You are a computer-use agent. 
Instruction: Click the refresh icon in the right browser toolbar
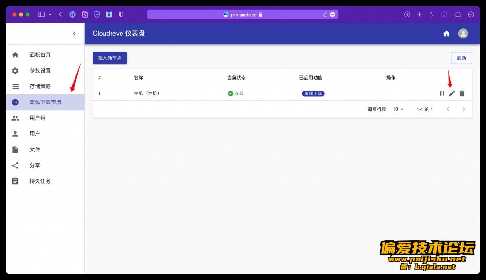[431, 14]
